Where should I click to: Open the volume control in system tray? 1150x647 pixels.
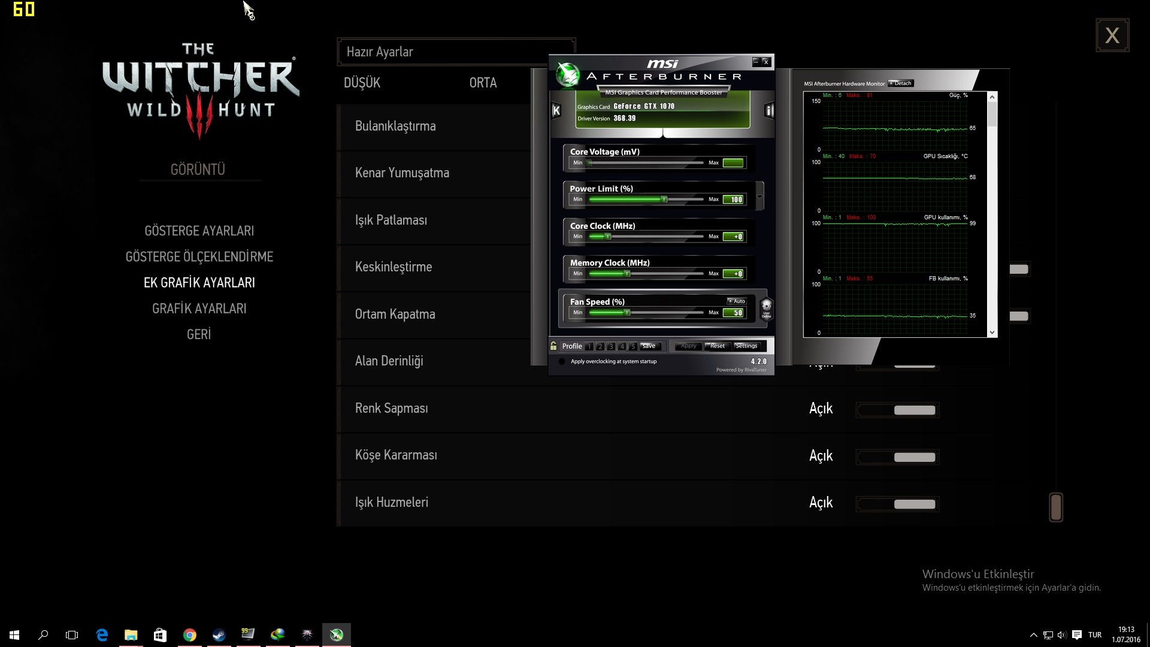pos(1062,635)
